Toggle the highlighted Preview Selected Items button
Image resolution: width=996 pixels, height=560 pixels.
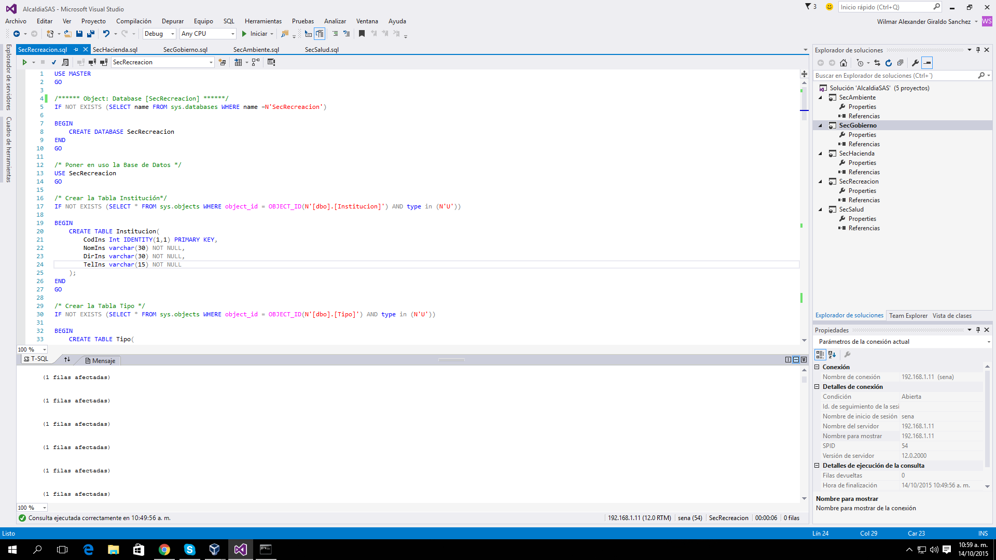tap(927, 63)
